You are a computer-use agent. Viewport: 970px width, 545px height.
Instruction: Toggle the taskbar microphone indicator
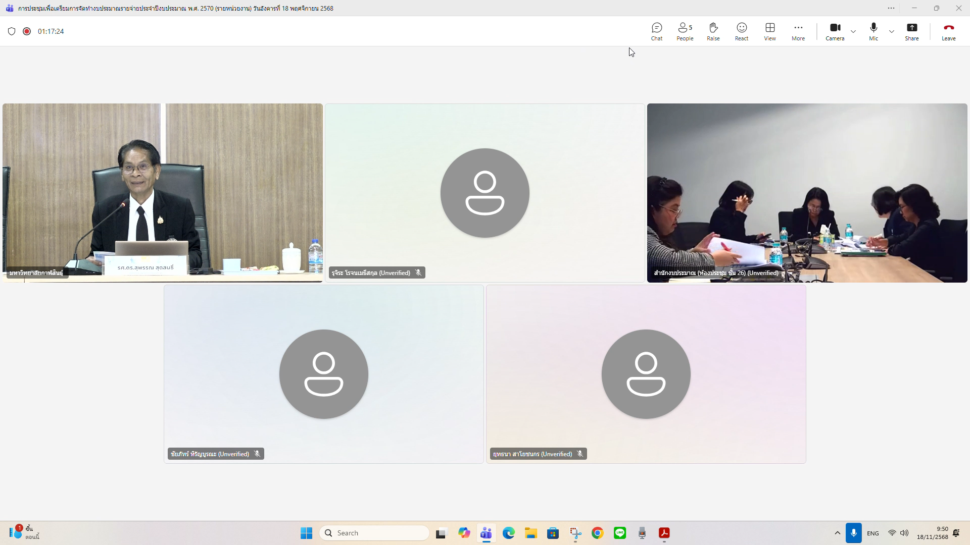853,533
